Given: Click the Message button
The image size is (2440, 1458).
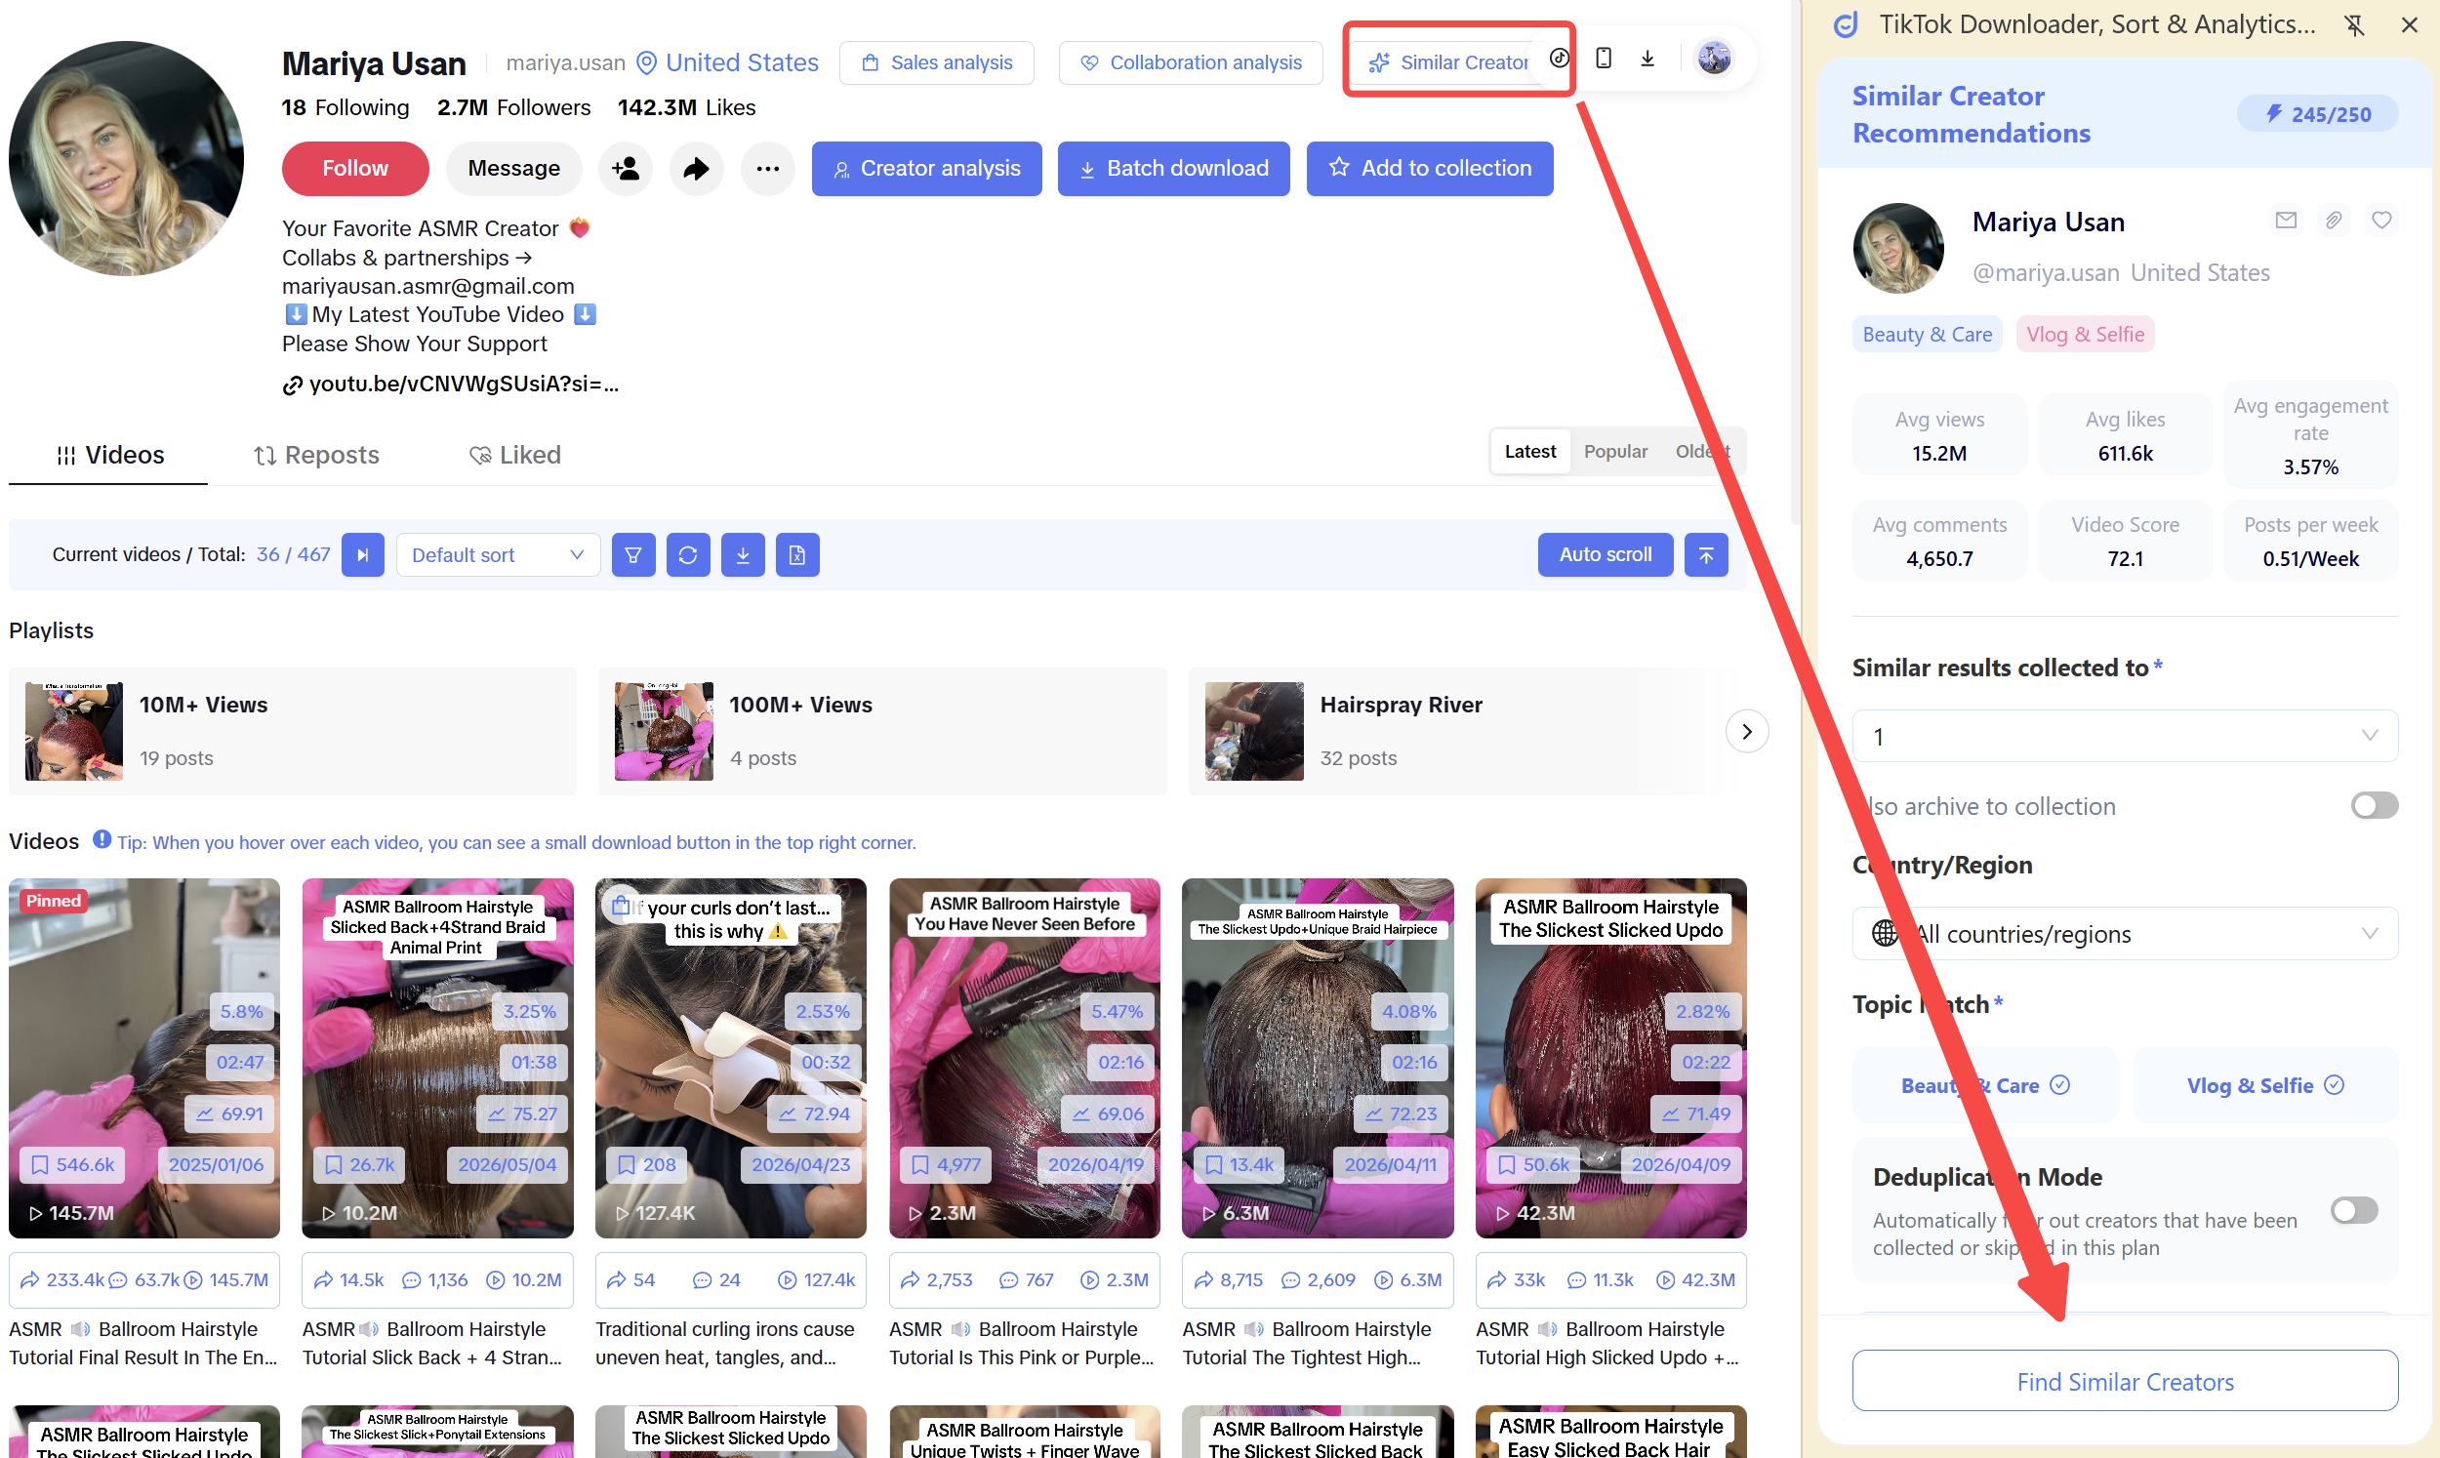Looking at the screenshot, I should [513, 169].
